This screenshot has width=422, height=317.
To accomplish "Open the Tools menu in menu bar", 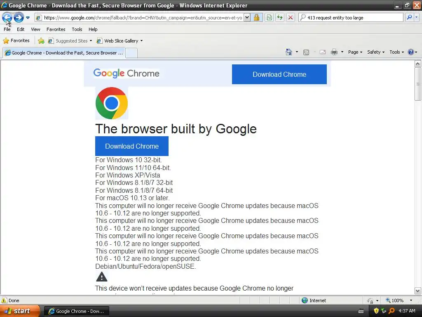I will 77,29.
